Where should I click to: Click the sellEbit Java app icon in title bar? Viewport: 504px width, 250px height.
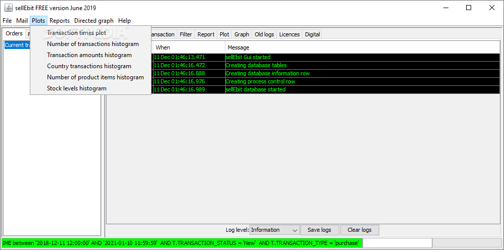[x=9, y=8]
